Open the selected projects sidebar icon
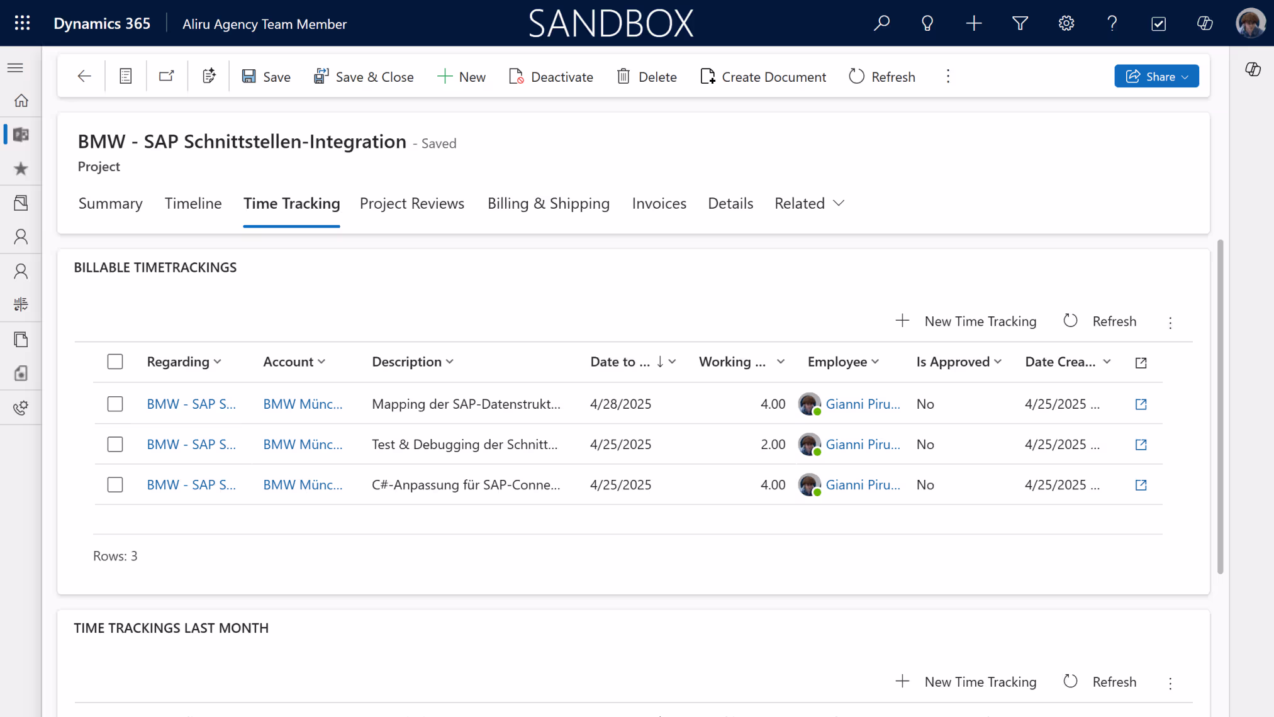The image size is (1274, 717). point(21,135)
